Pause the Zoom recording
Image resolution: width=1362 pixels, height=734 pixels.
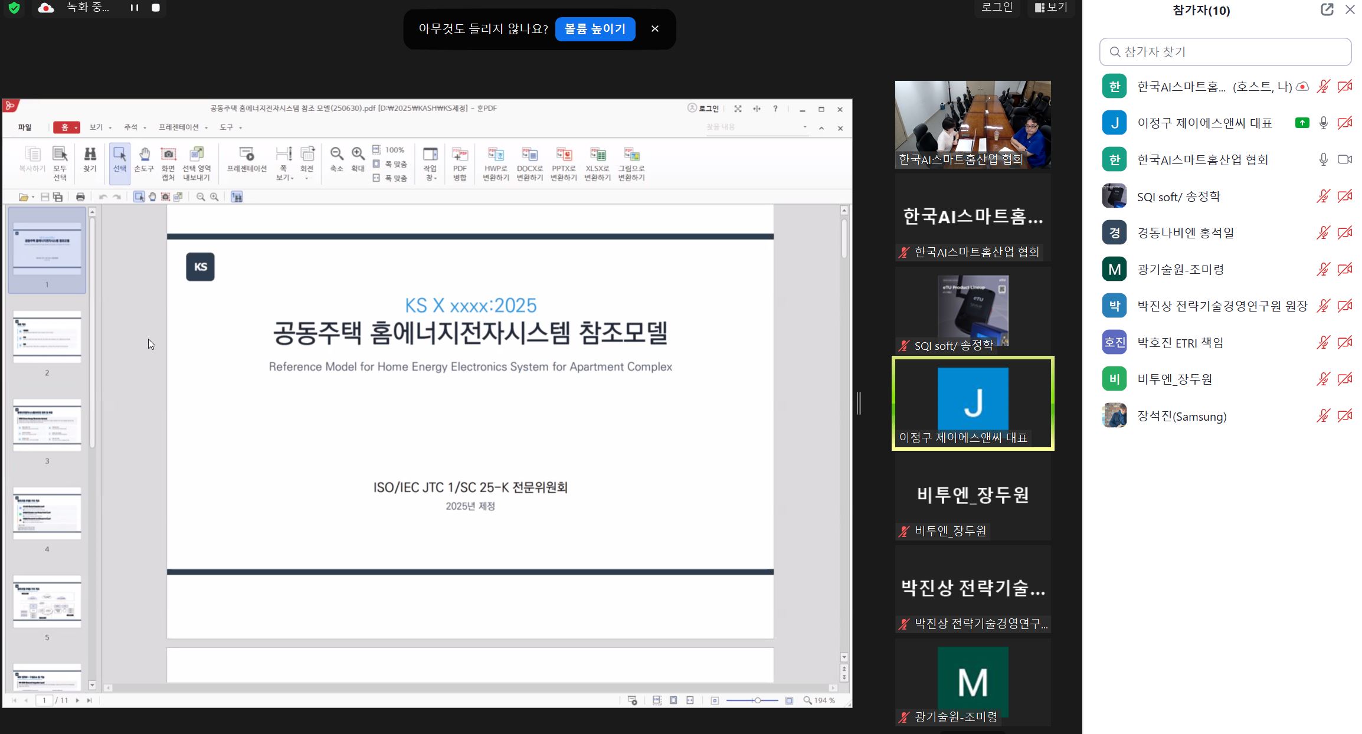(x=135, y=8)
